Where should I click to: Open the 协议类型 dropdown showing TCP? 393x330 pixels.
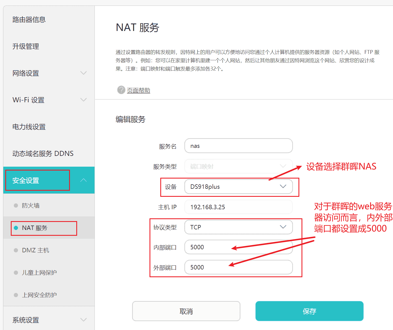tap(238, 227)
